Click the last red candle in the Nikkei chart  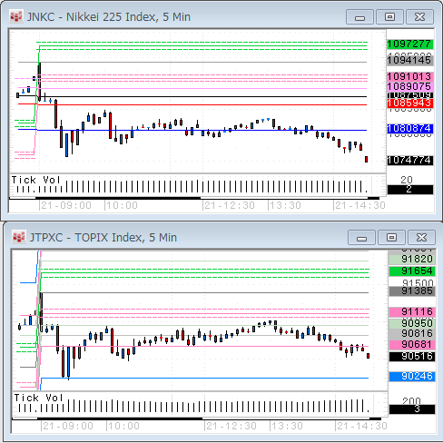pyautogui.click(x=367, y=160)
